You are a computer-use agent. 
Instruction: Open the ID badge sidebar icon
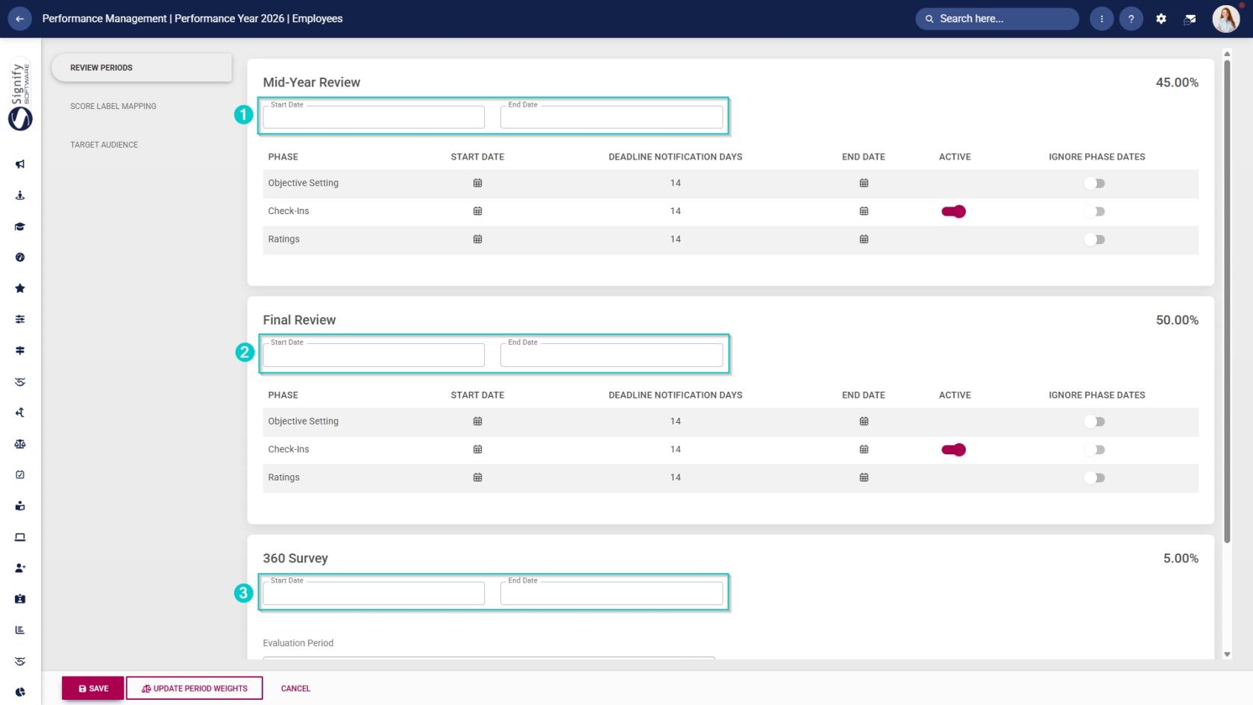20,599
